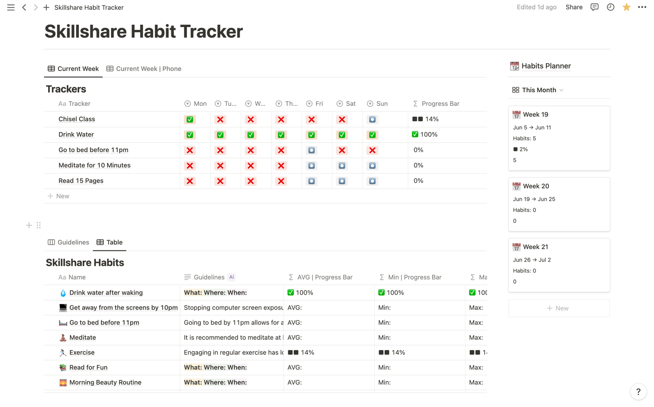
Task: Open the sidebar hamburger menu
Action: point(11,7)
